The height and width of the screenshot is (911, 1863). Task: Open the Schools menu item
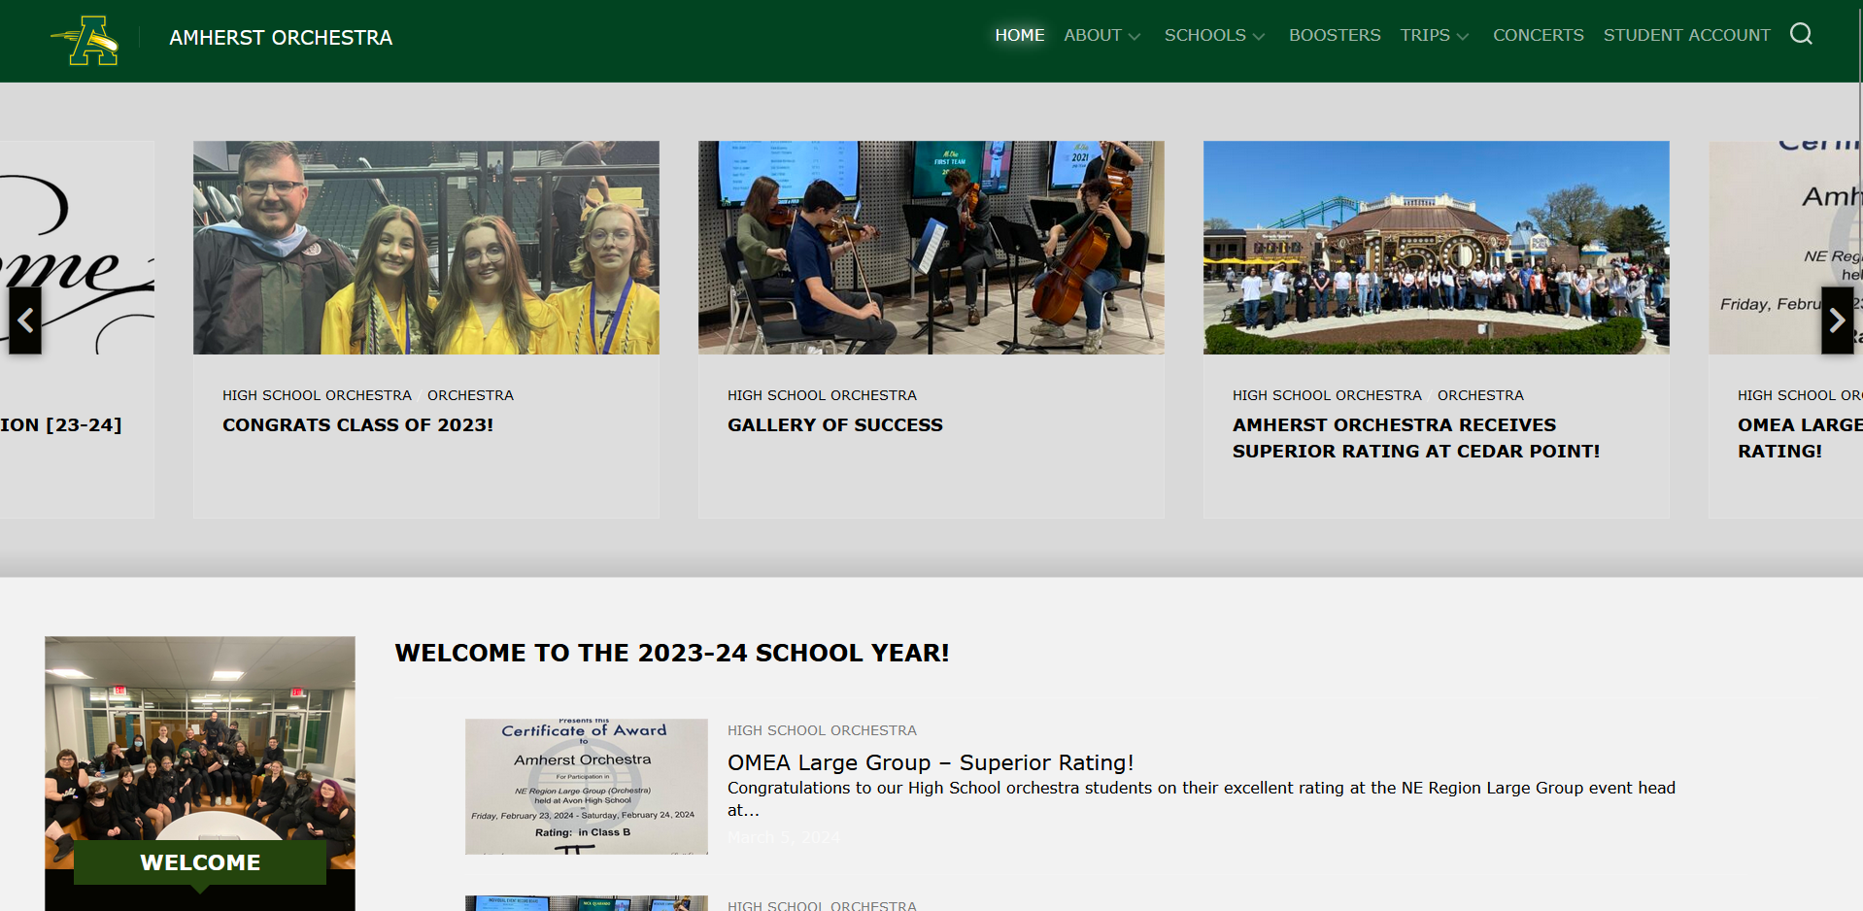click(x=1204, y=35)
